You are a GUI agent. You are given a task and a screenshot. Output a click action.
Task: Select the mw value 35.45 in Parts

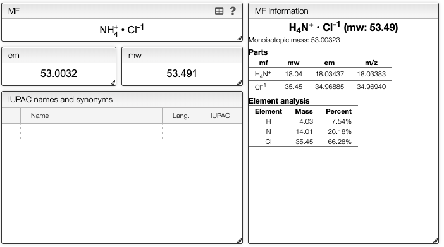pyautogui.click(x=293, y=87)
